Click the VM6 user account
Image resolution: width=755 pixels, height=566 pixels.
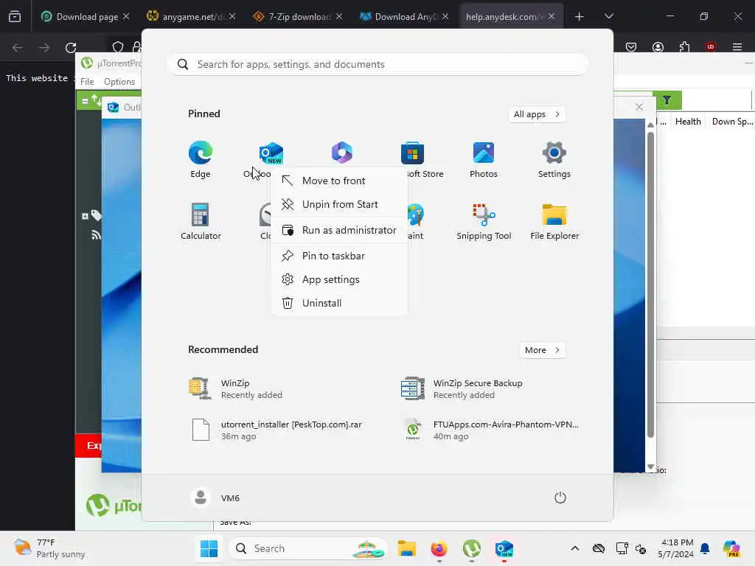click(215, 497)
